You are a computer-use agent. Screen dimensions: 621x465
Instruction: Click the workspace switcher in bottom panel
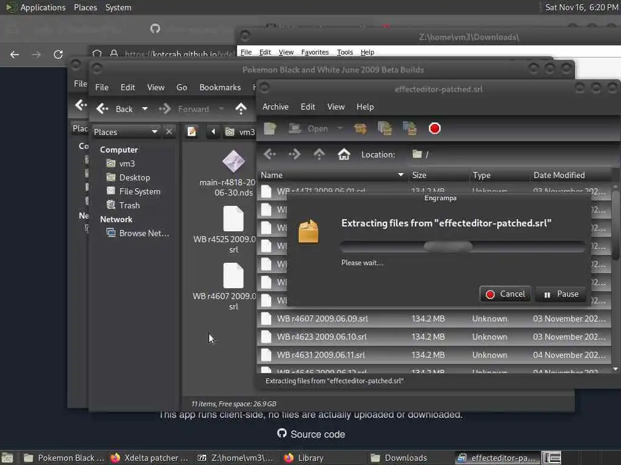click(551, 458)
